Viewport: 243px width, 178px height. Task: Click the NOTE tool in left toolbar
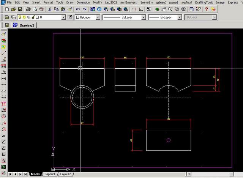pyautogui.click(x=4, y=65)
